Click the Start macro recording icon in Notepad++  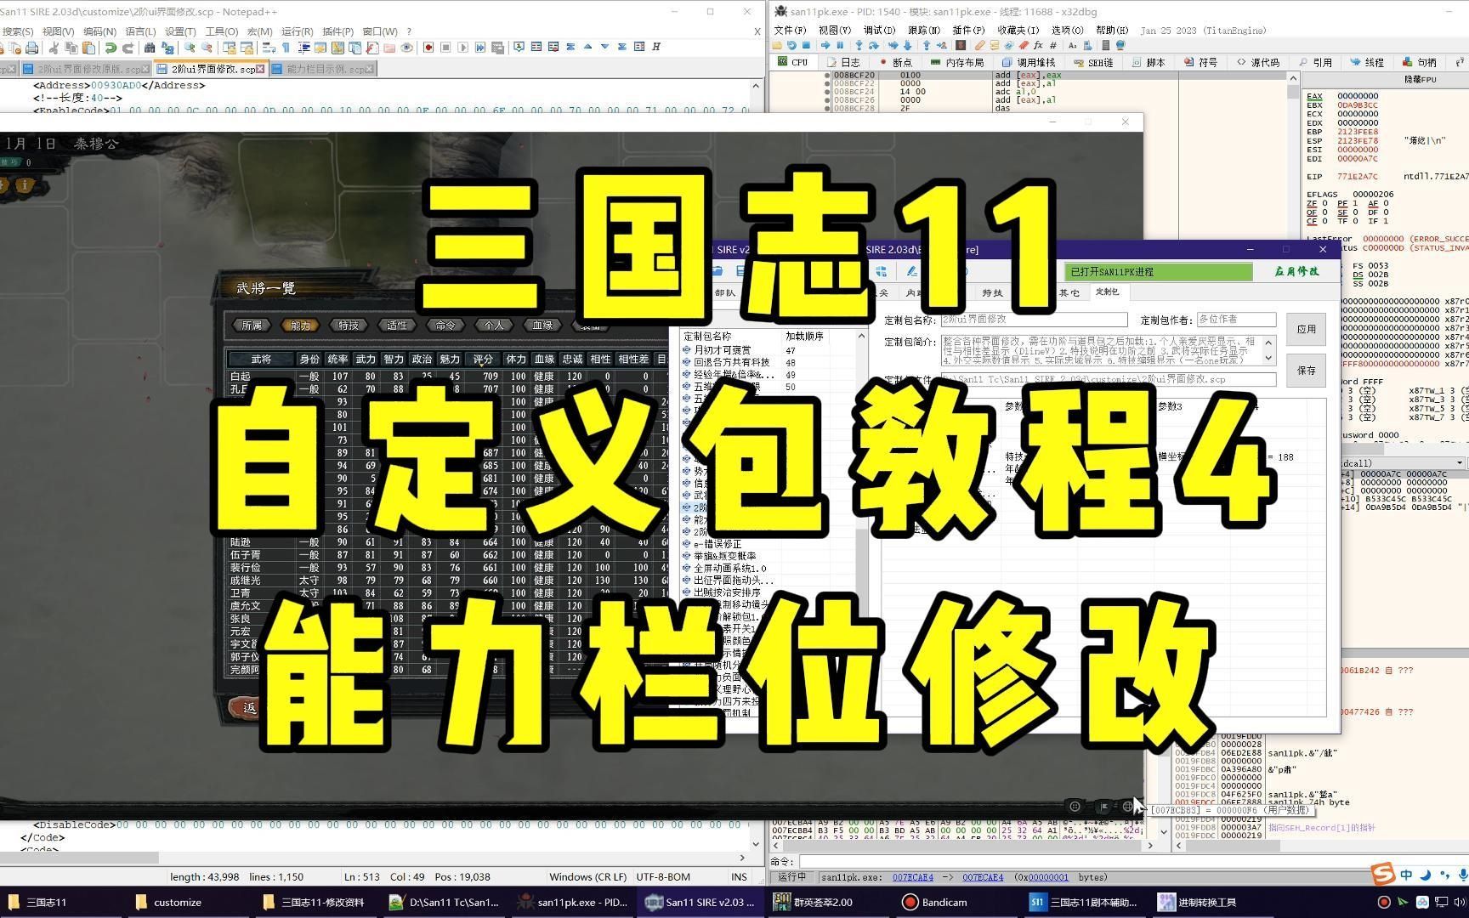(x=428, y=48)
